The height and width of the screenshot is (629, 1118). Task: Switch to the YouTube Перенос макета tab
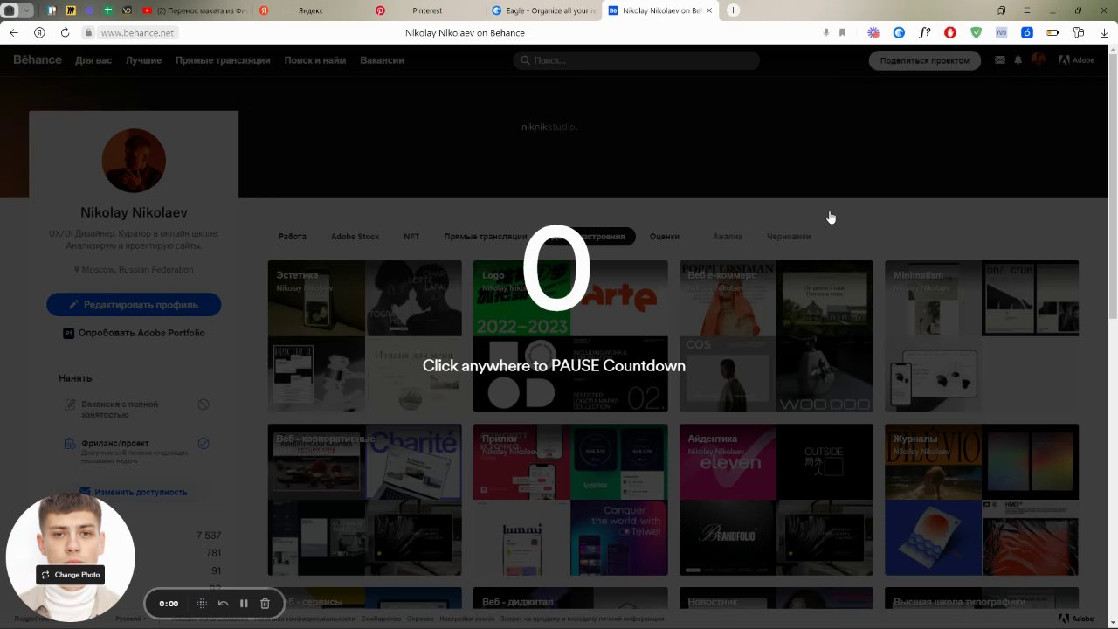coord(194,10)
